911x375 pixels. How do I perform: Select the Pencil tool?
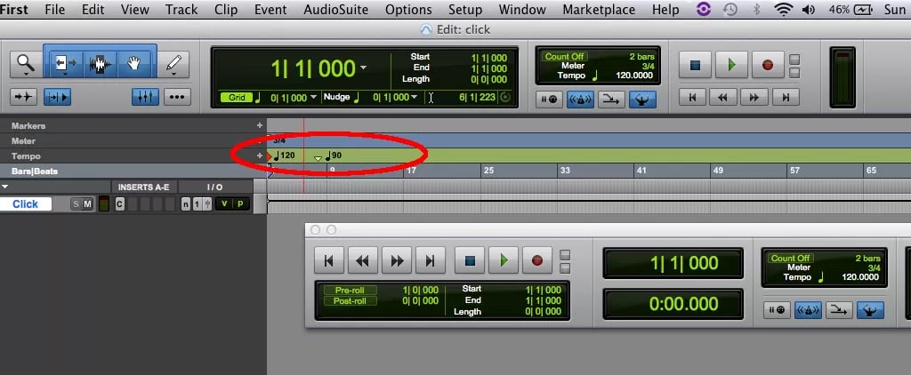coord(173,64)
